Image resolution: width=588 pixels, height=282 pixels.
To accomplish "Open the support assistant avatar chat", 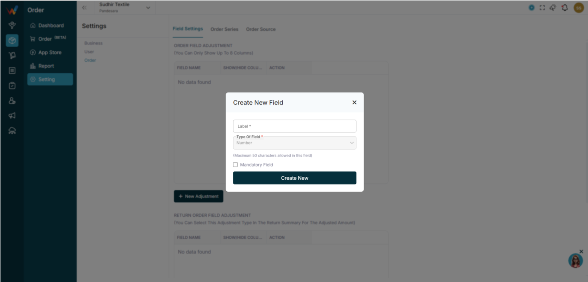I will coord(575,261).
